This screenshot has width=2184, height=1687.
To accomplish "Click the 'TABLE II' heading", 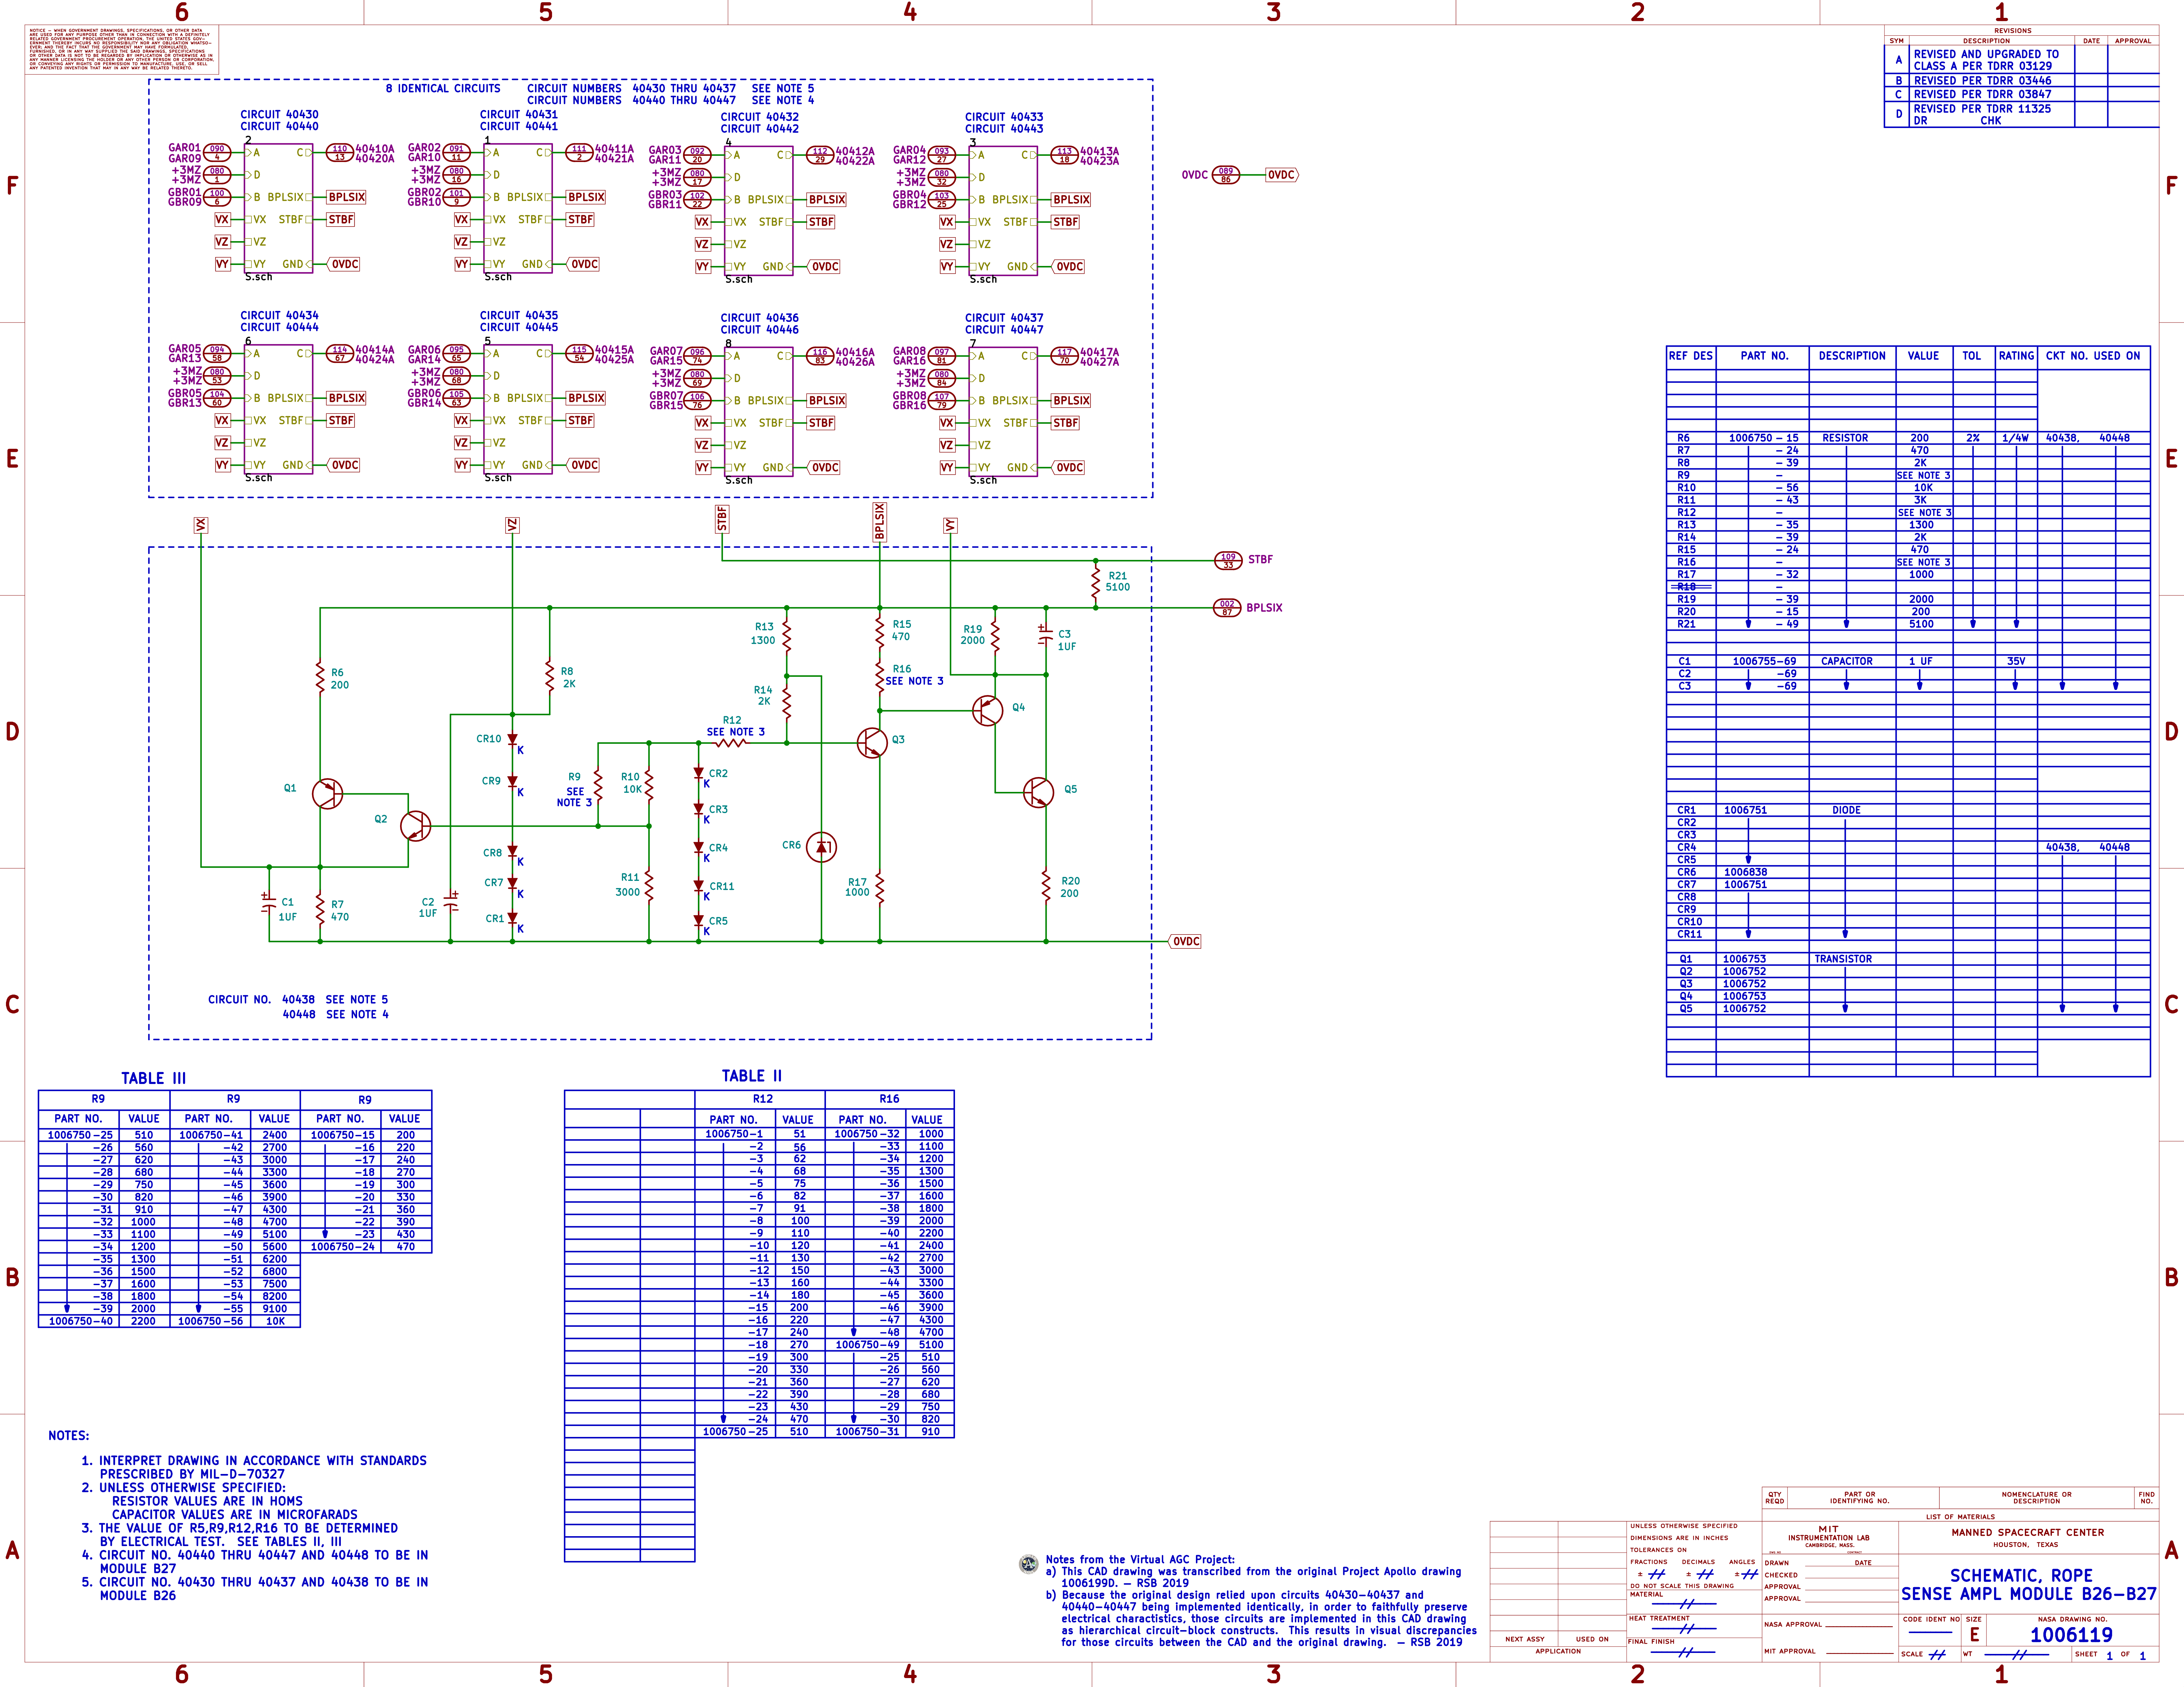I will (x=752, y=1076).
